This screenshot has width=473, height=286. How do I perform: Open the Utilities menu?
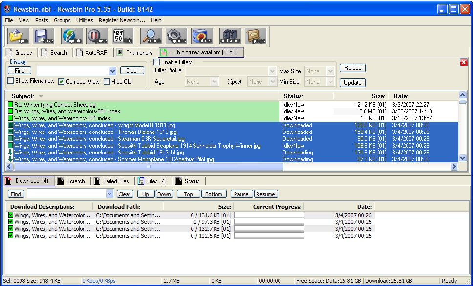[85, 20]
